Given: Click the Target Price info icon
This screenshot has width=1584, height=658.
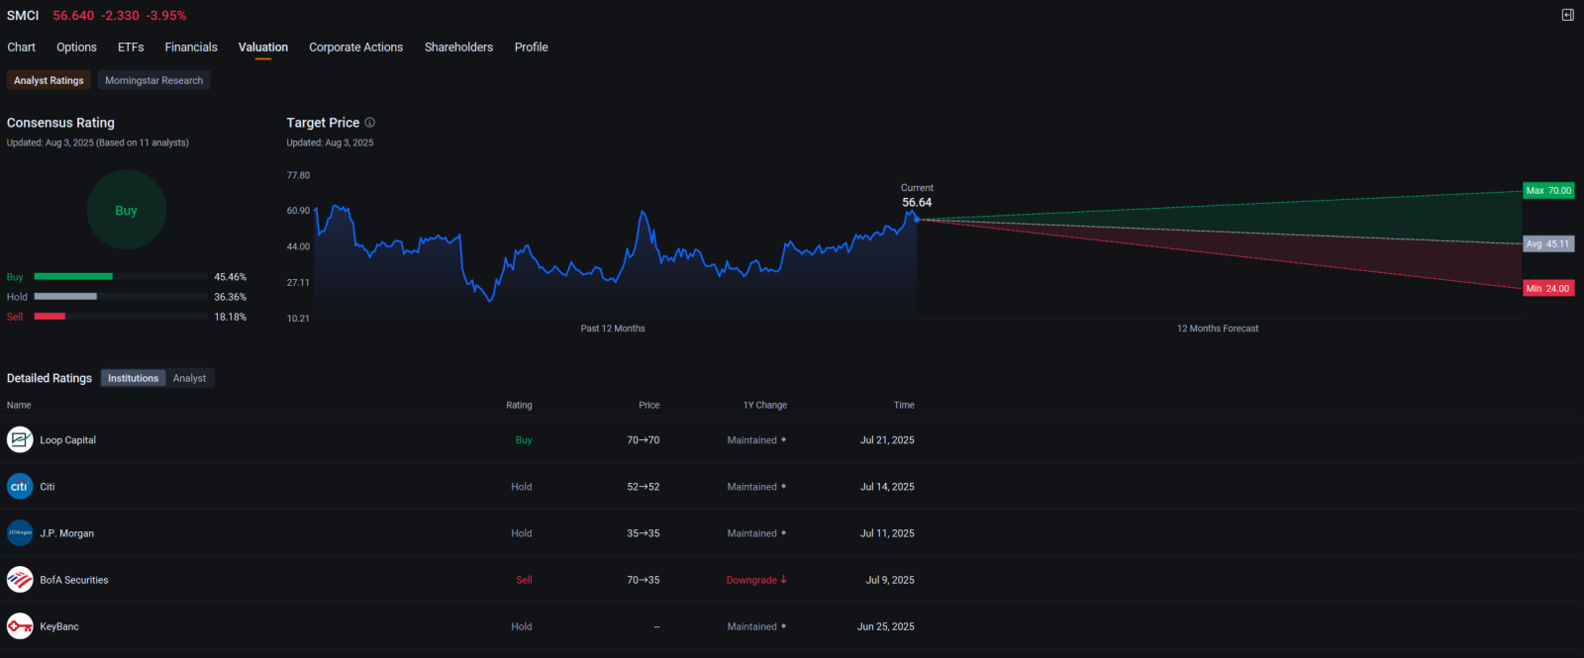Looking at the screenshot, I should pos(370,123).
